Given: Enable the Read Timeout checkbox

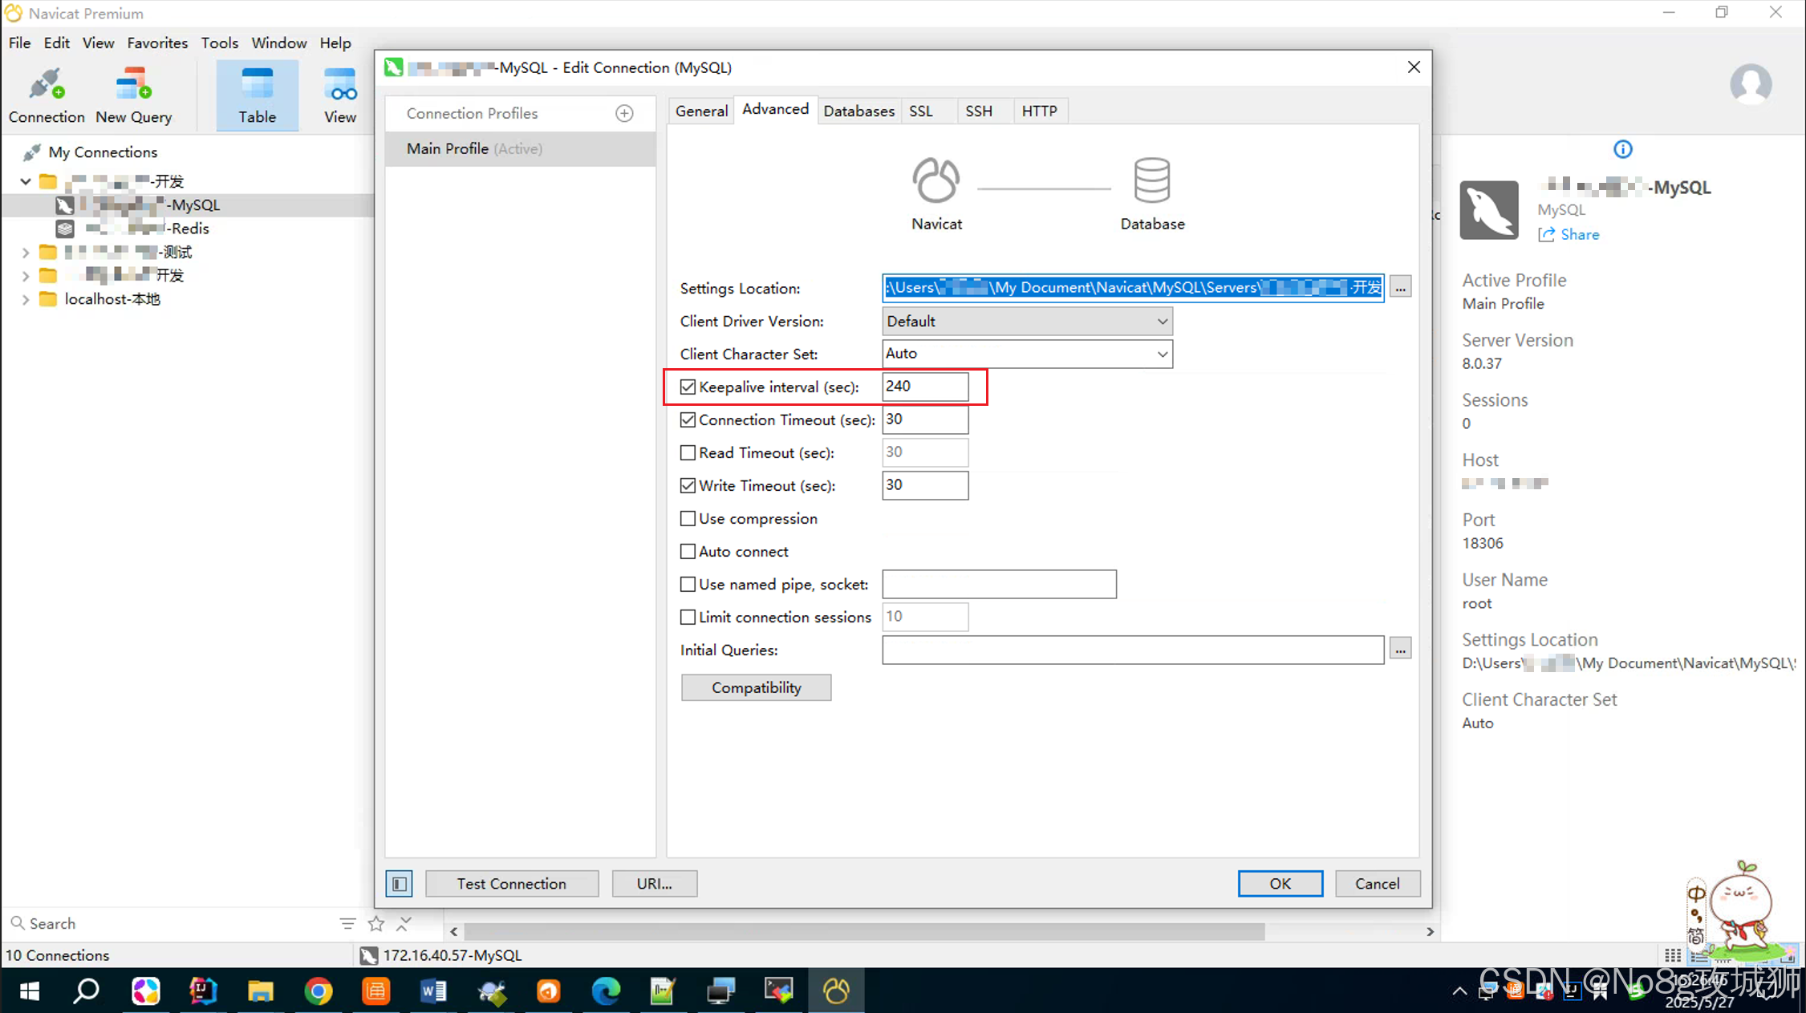Looking at the screenshot, I should click(688, 452).
